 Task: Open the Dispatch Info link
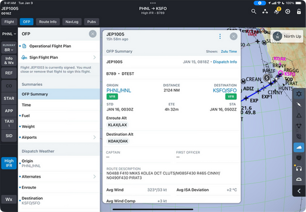pyautogui.click(x=225, y=62)
